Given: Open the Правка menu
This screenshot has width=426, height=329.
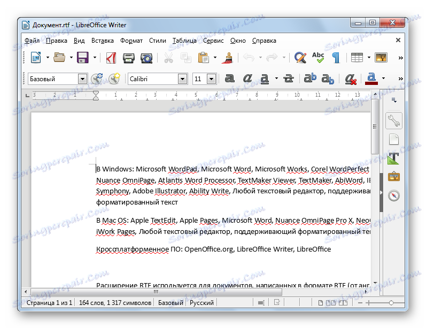Looking at the screenshot, I should [x=57, y=41].
